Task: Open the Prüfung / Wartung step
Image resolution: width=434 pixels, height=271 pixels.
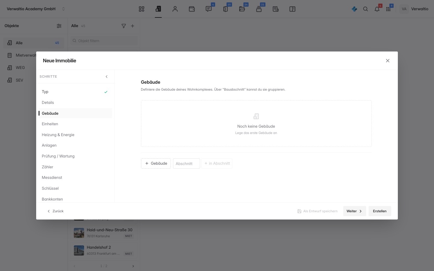Action: [x=75, y=156]
